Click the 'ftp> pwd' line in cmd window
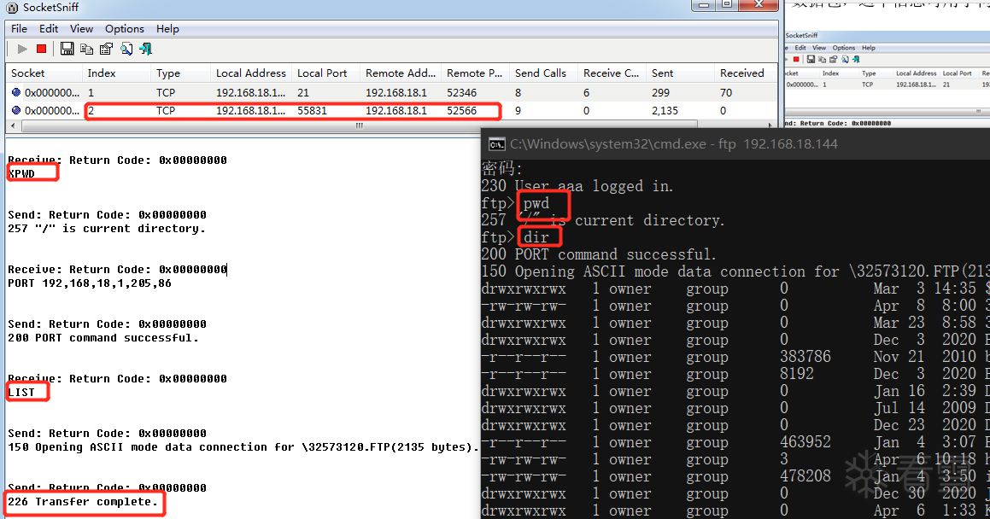 515,203
